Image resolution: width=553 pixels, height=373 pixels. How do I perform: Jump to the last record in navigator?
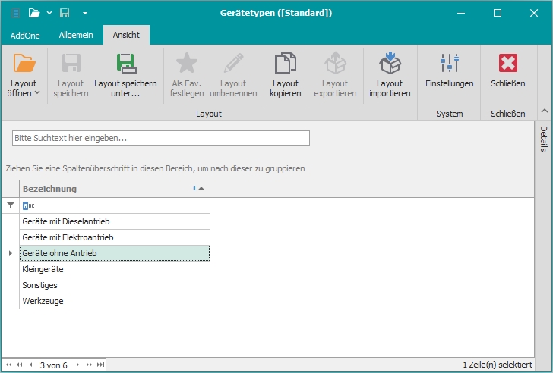pyautogui.click(x=100, y=365)
